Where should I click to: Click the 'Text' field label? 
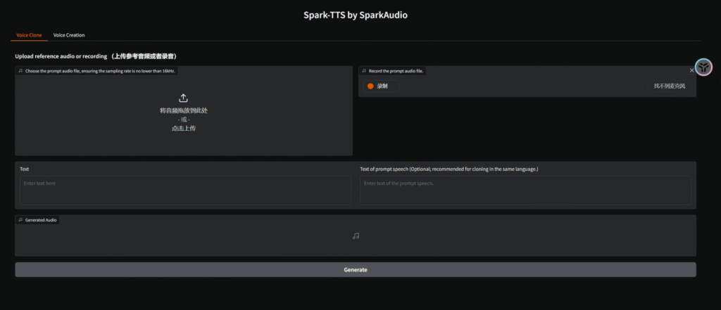pyautogui.click(x=25, y=169)
